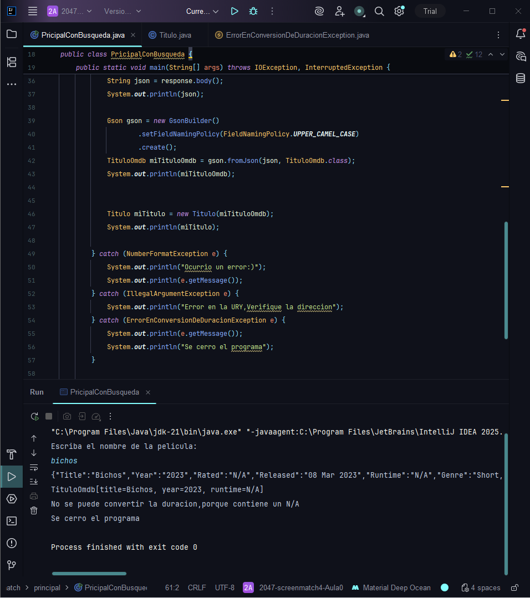Open Code With Me add-user icon
Viewport: 530px width, 598px height.
pos(339,11)
